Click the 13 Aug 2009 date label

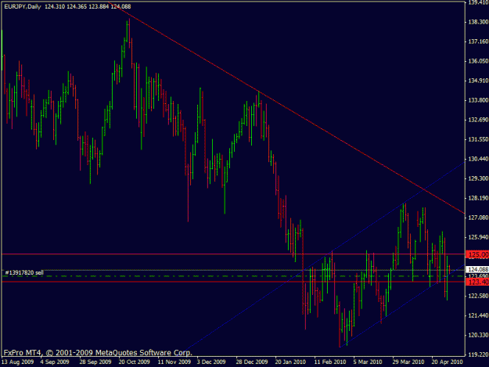(17, 362)
